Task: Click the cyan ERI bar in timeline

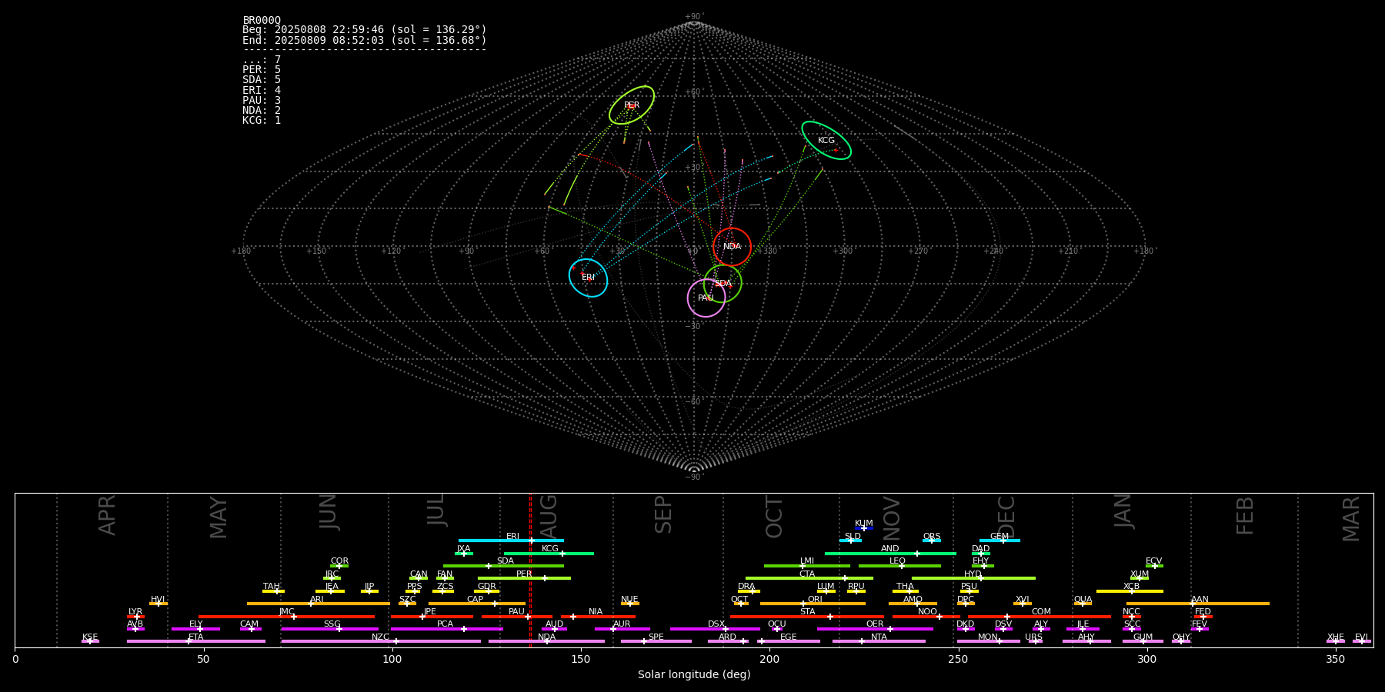Action: pyautogui.click(x=511, y=541)
